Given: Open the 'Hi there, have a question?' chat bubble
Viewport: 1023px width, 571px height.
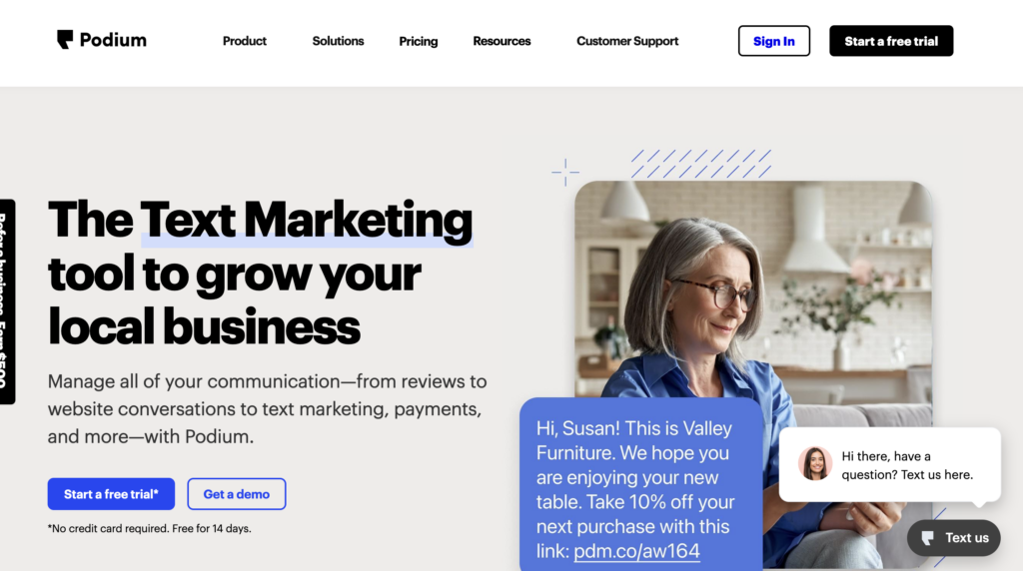Looking at the screenshot, I should [890, 465].
